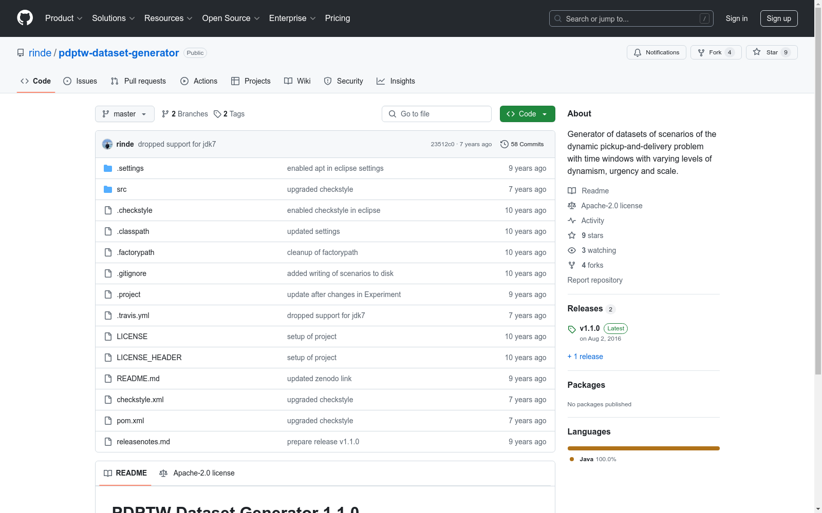Image resolution: width=822 pixels, height=513 pixels.
Task: Open the commit hash 23512c0 link
Action: point(442,144)
